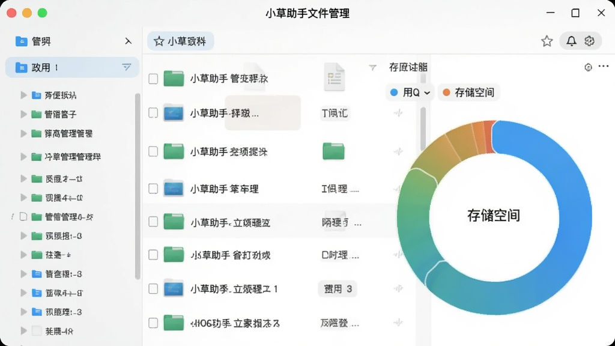Viewport: 615px width, 346px height.
Task: Click the 赁用 3 tag
Action: 338,289
